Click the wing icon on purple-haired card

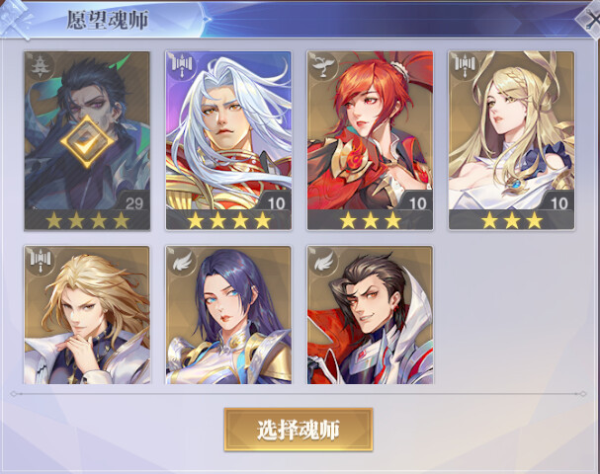point(181,262)
